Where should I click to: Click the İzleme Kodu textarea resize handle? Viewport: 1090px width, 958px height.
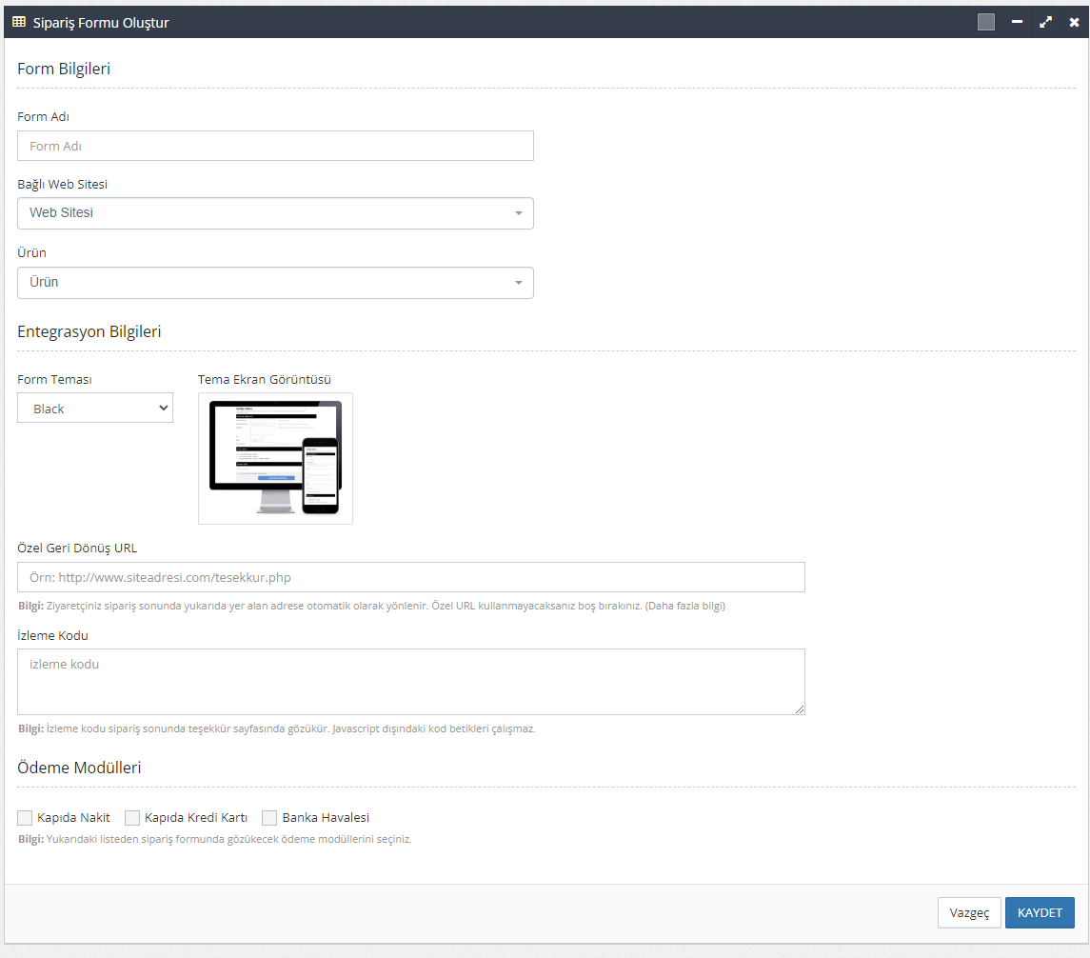tap(800, 709)
